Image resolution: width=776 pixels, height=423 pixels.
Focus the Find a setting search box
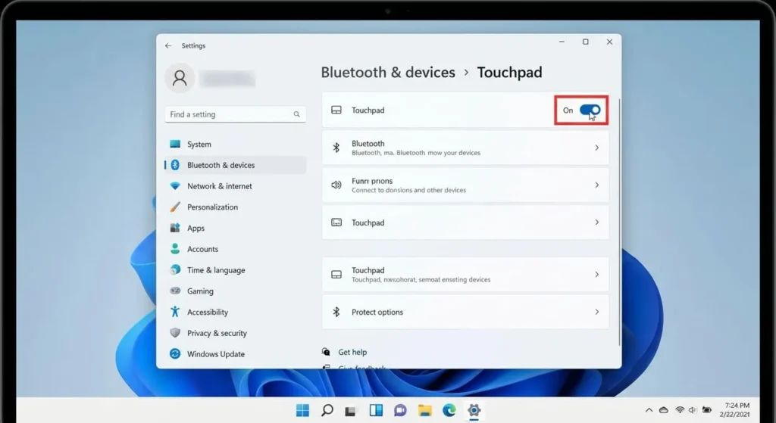point(235,114)
